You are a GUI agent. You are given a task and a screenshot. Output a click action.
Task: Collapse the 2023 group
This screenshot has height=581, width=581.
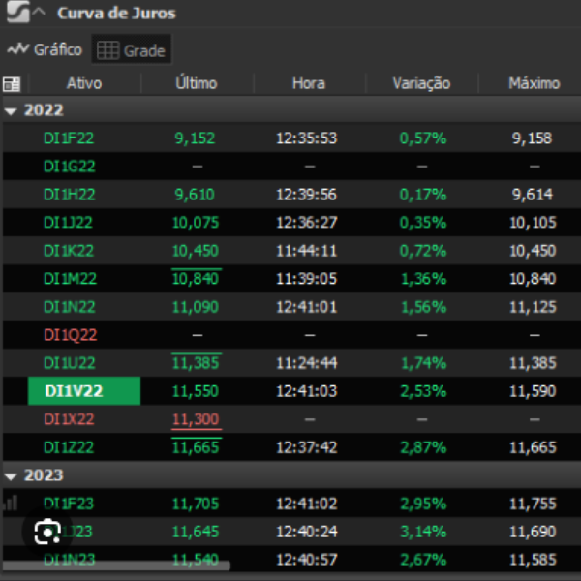[x=11, y=476]
